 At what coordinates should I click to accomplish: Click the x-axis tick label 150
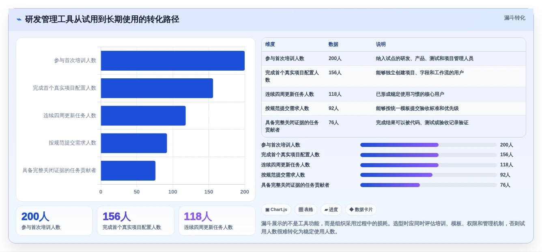coord(209,192)
